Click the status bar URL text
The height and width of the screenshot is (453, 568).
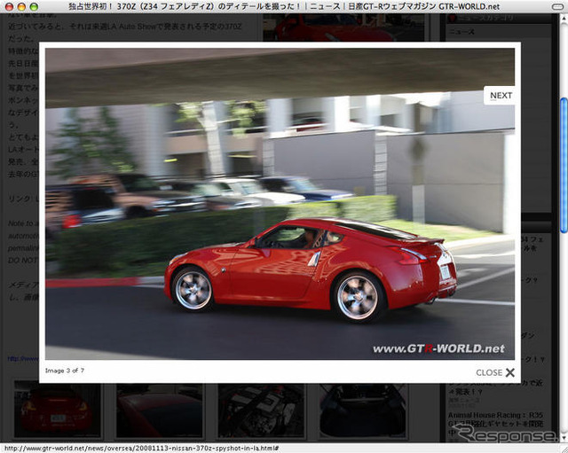(141, 449)
